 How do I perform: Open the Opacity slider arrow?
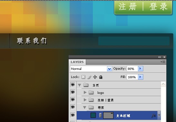pos(141,69)
